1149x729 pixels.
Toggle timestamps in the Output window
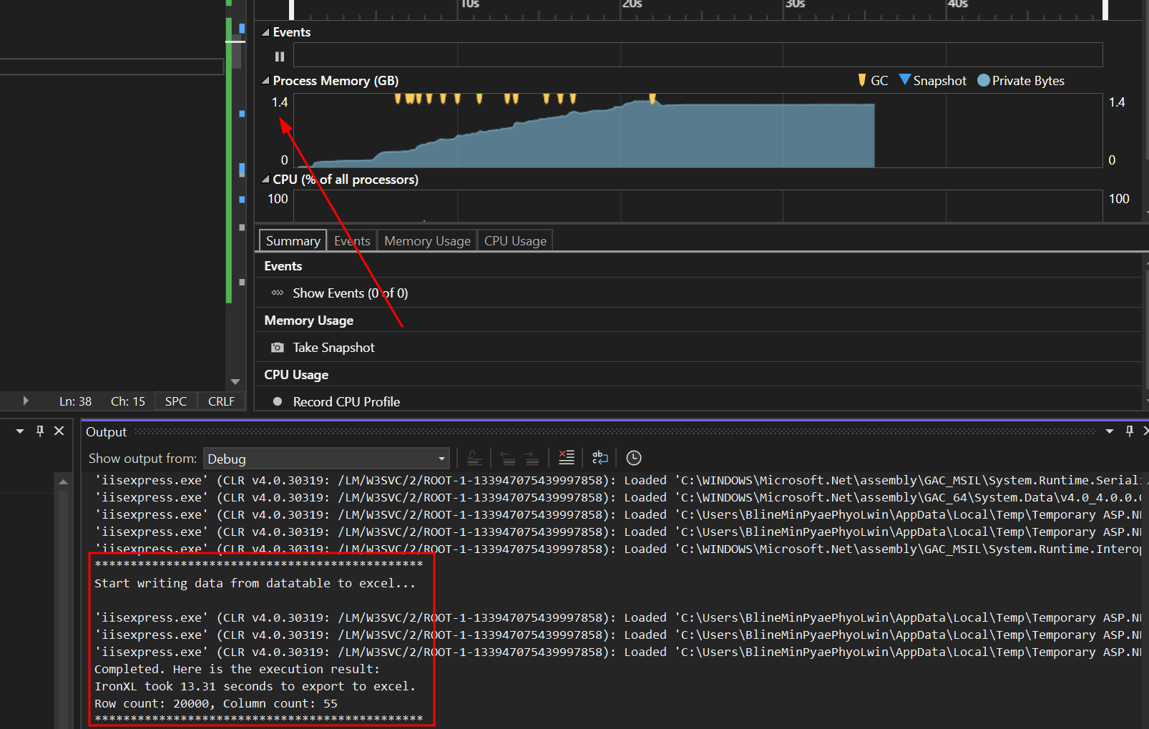[633, 458]
